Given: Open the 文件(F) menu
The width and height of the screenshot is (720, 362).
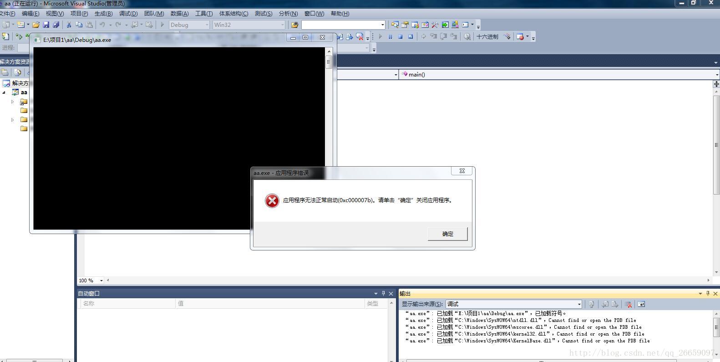Looking at the screenshot, I should (x=7, y=13).
